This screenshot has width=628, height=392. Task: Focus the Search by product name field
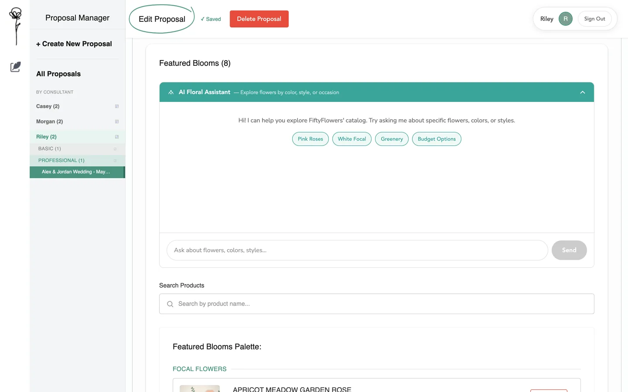(377, 304)
